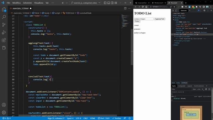Open a new browser tab
The width and height of the screenshot is (213, 120).
tap(186, 3)
